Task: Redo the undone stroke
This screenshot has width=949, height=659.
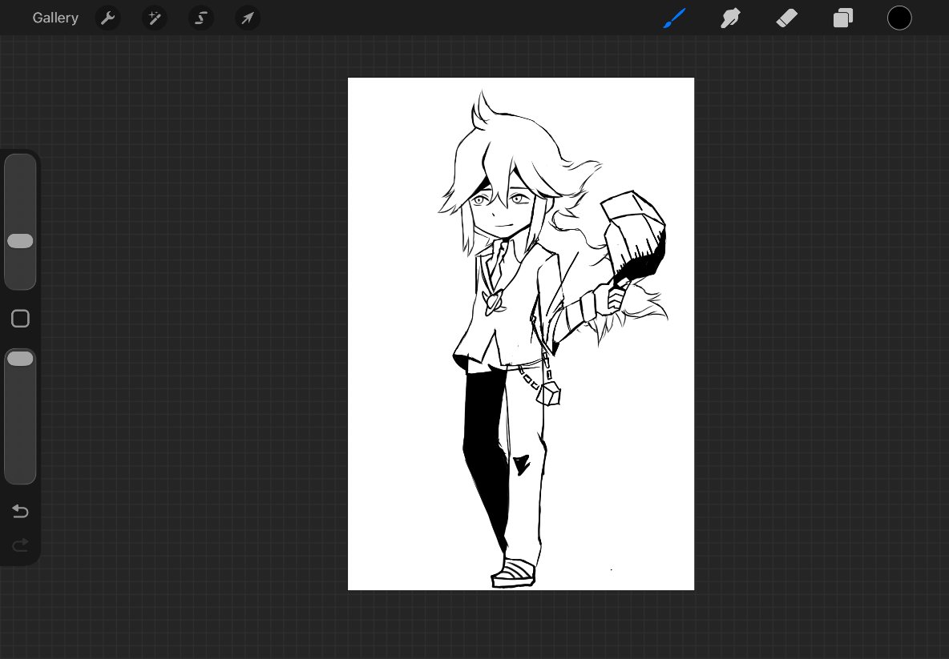Action: (20, 545)
